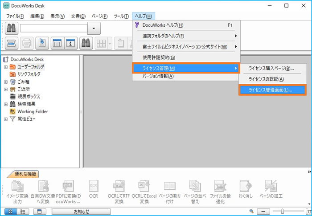
Task: Open 富士フイルムビジネスイノベーション公式サイト(W) submenu
Action: tap(186, 47)
